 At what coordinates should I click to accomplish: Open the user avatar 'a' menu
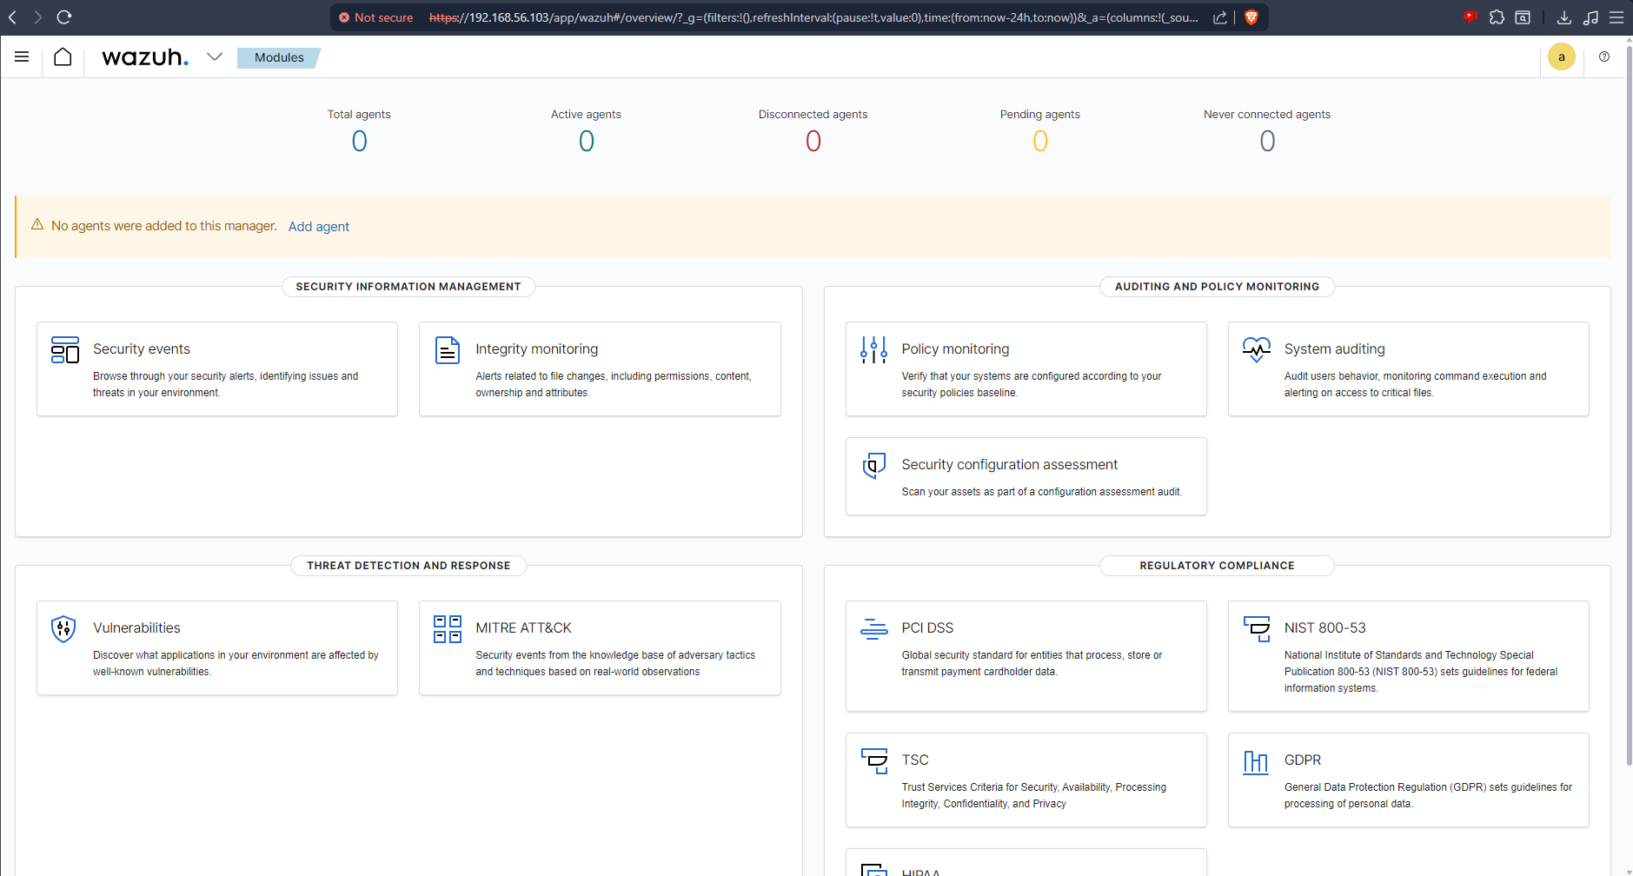point(1561,57)
